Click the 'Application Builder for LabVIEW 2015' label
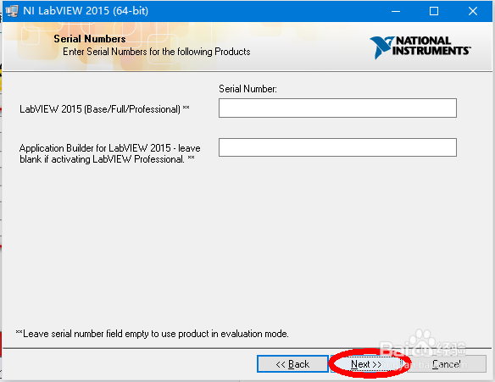This screenshot has height=382, width=495. (110, 153)
